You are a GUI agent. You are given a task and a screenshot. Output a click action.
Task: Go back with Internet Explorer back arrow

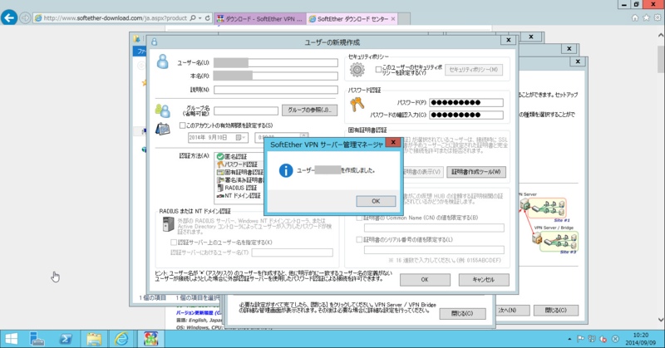click(9, 18)
